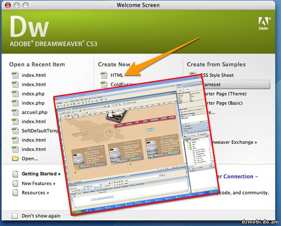The width and height of the screenshot is (281, 226).
Task: Choose CSS Style Sheet sample
Action: tap(217, 75)
